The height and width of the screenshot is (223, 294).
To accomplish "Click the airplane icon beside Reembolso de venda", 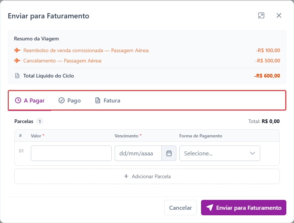I will (x=17, y=50).
